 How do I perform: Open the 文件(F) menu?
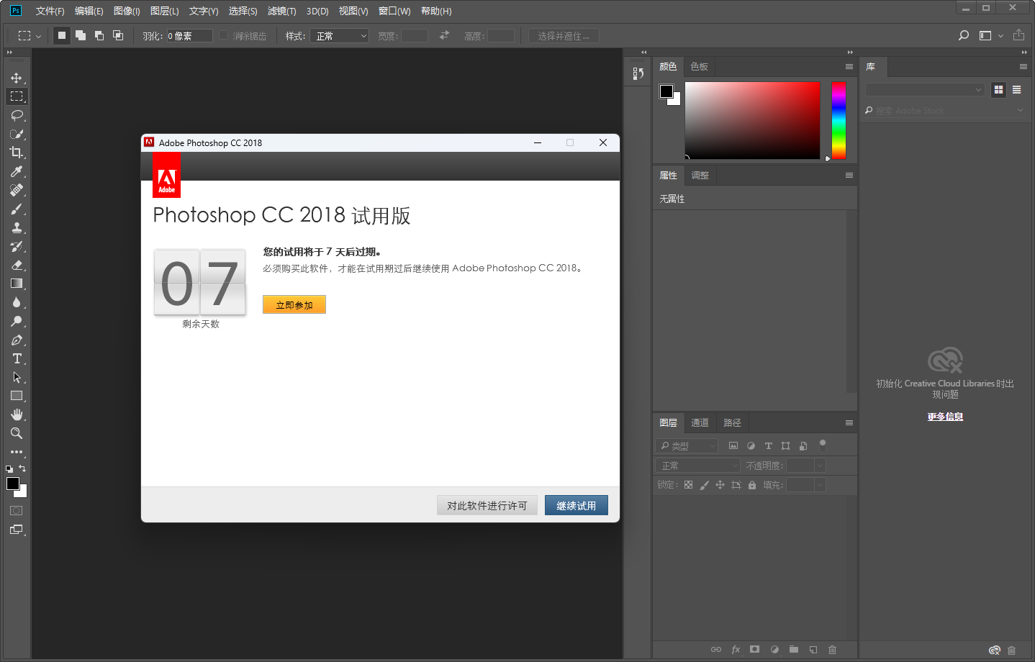pyautogui.click(x=50, y=11)
